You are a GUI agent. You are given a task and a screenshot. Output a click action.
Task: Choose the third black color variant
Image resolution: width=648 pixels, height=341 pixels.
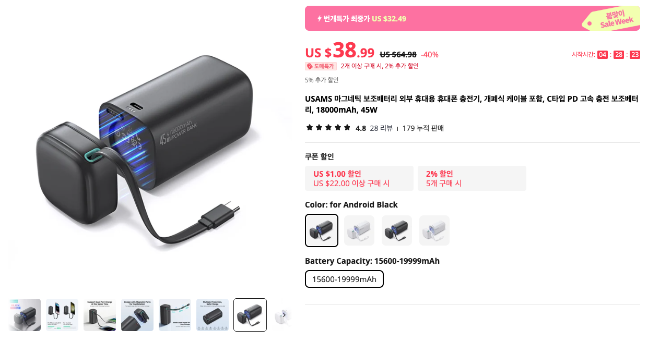tap(397, 230)
